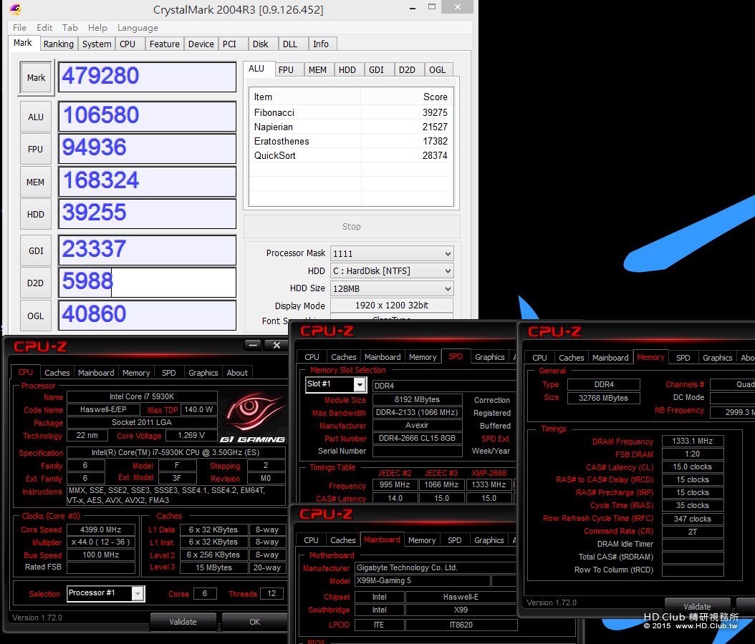Screen dimensions: 755x644
Task: Close the CPU-Z processor window
Action: click(x=276, y=345)
